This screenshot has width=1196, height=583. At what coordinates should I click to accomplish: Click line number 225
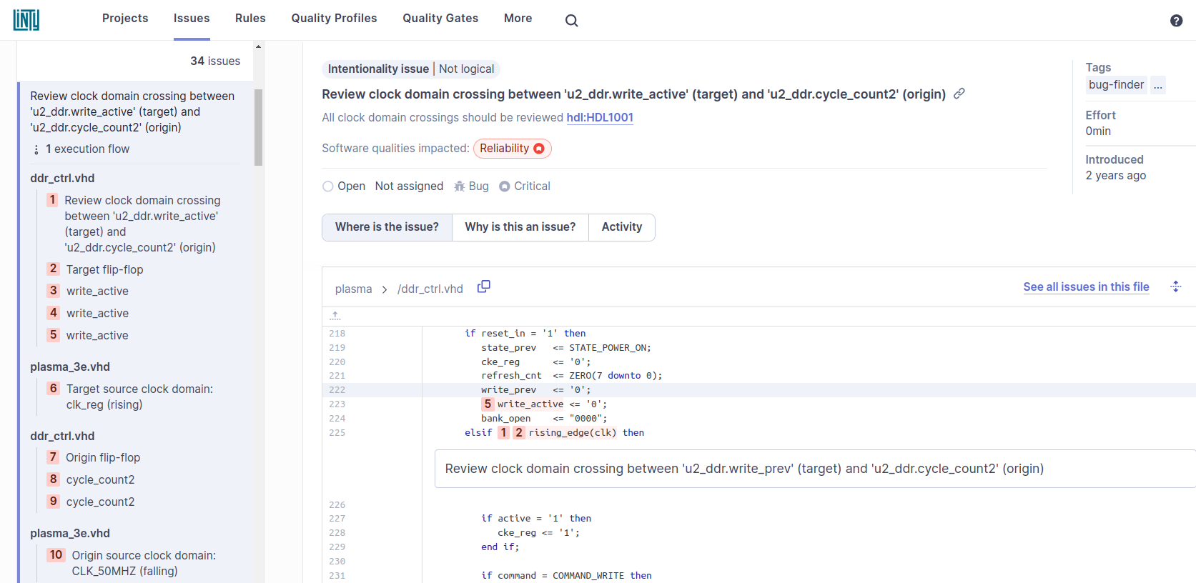[337, 433]
